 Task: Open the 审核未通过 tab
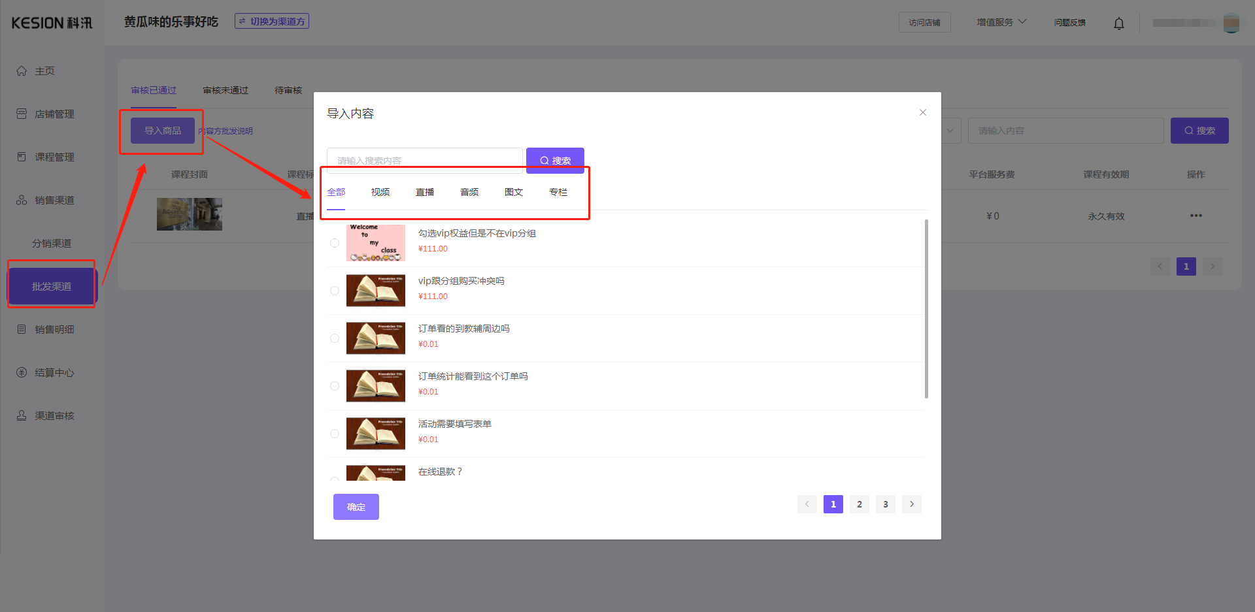[225, 90]
